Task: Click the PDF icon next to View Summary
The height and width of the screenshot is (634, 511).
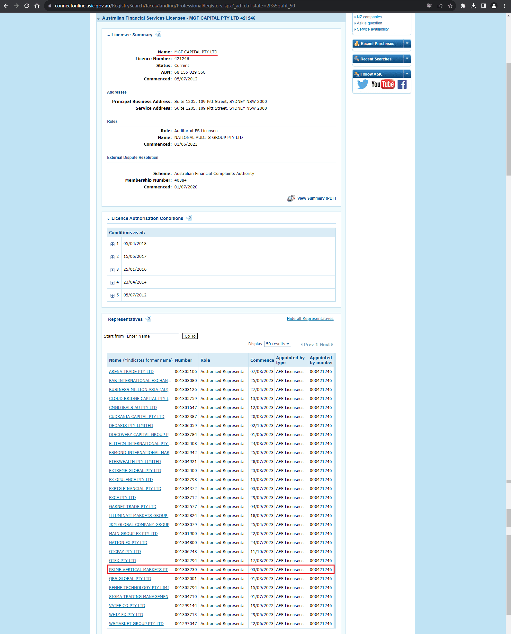Action: pyautogui.click(x=291, y=198)
